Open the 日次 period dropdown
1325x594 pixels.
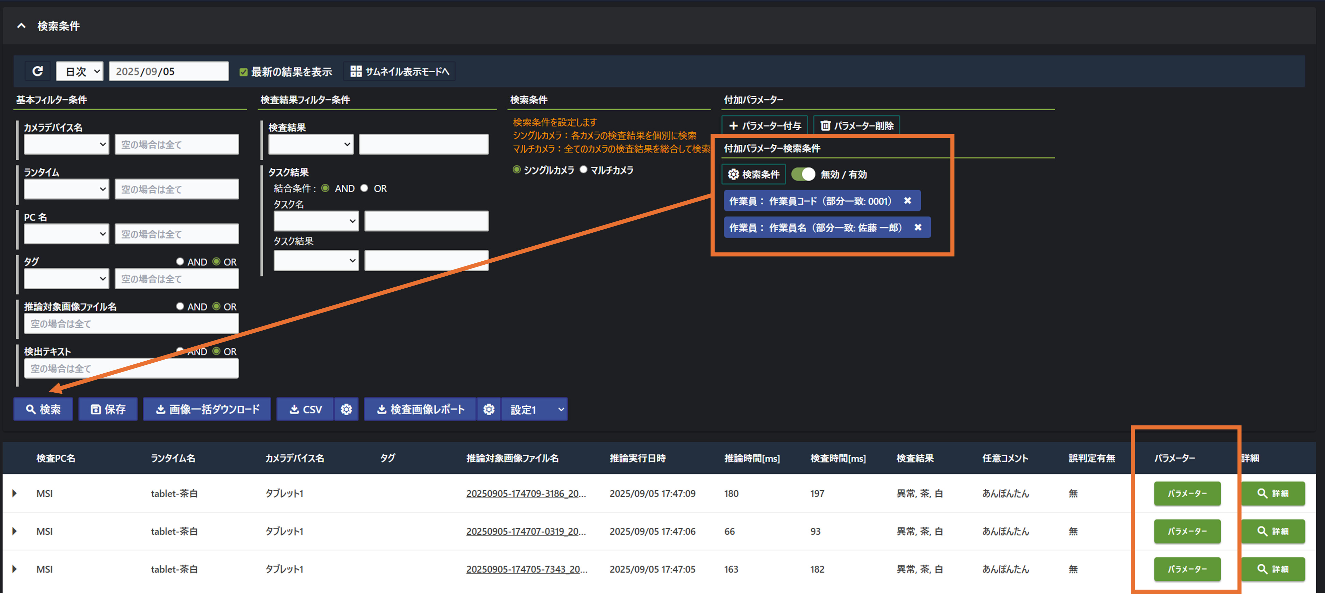(x=80, y=71)
